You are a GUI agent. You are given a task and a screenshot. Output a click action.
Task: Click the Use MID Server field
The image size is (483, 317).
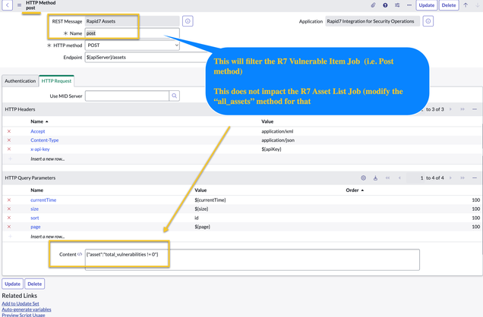[x=127, y=96]
